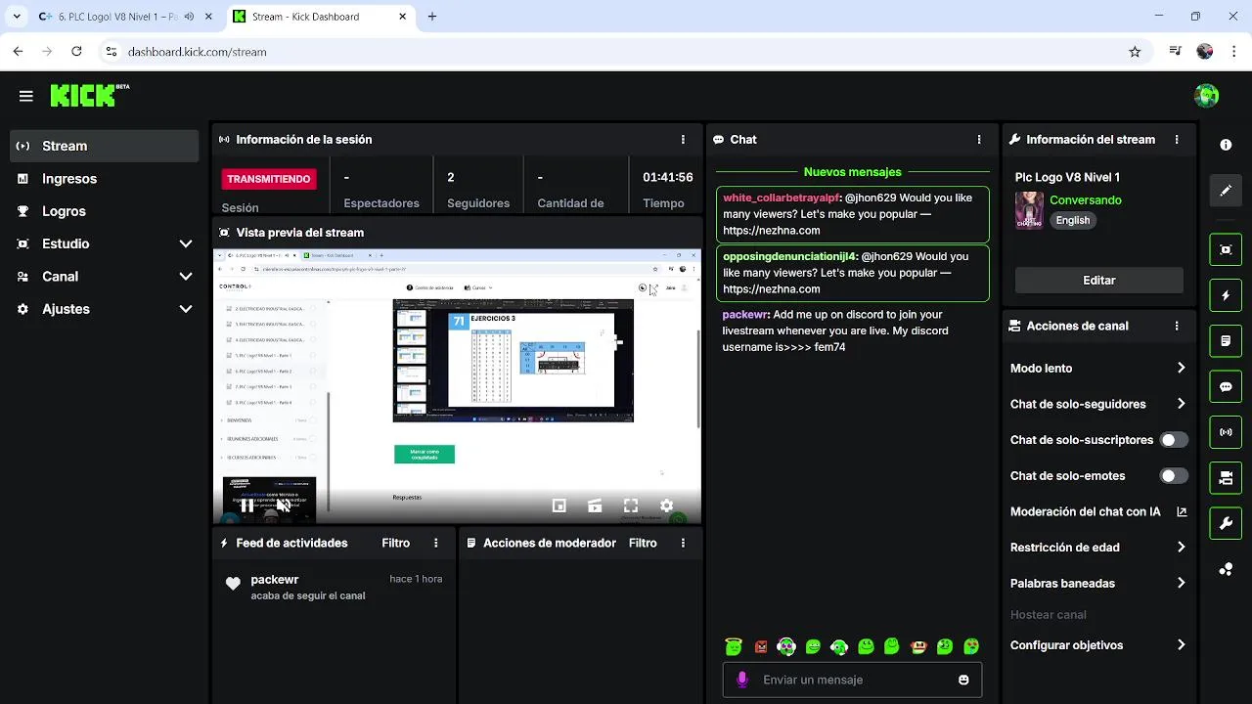Screen dimensions: 1252x704
Task: Unmute the stream preview audio
Action: [283, 506]
